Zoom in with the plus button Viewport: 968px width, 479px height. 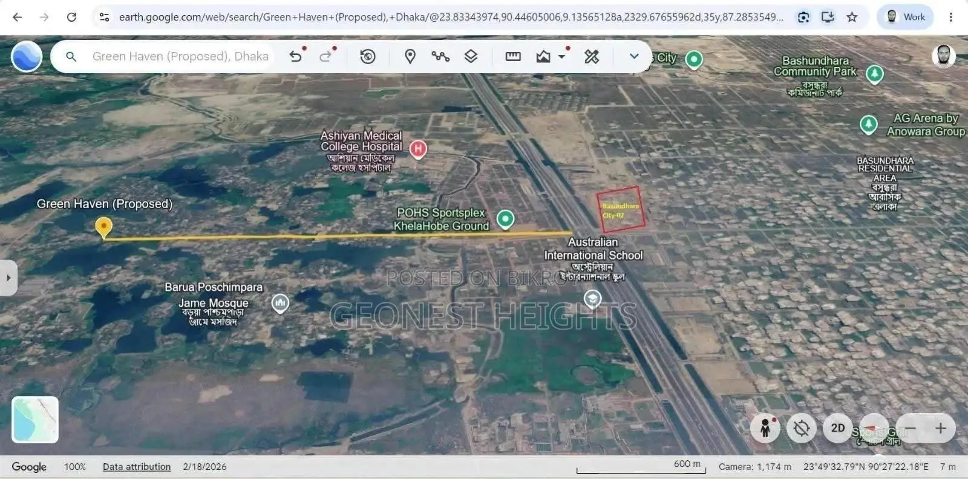(x=941, y=428)
